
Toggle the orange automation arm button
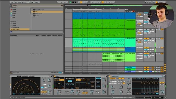tap(81, 2)
